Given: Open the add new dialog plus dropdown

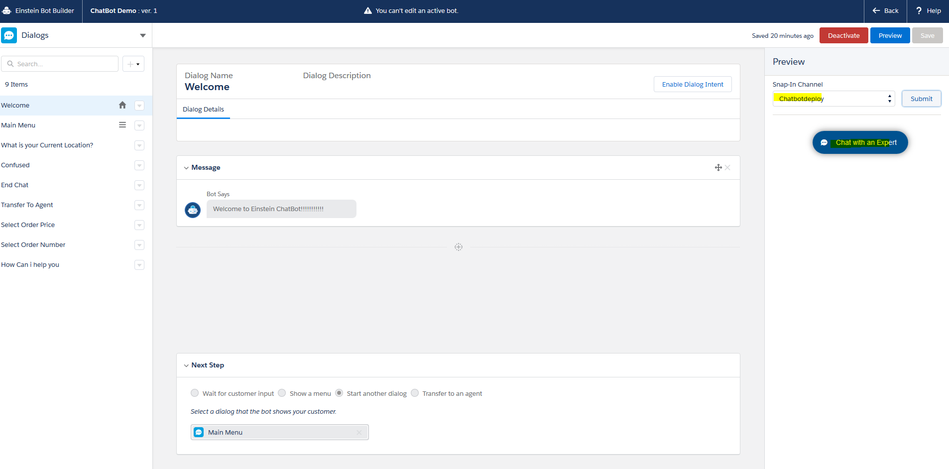Looking at the screenshot, I should click(x=133, y=64).
